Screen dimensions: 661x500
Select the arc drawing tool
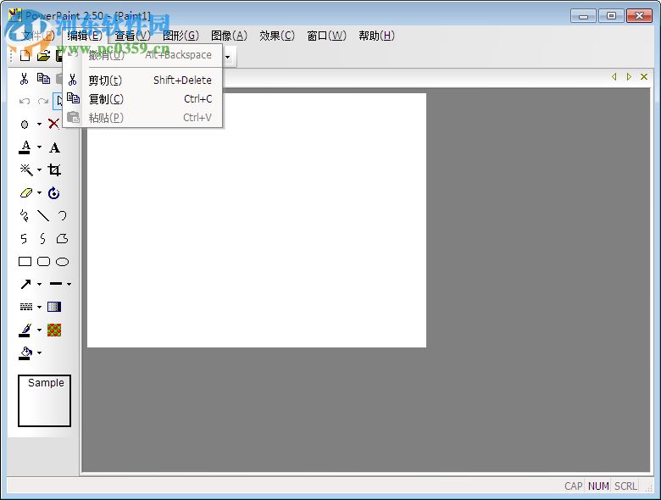tap(63, 215)
